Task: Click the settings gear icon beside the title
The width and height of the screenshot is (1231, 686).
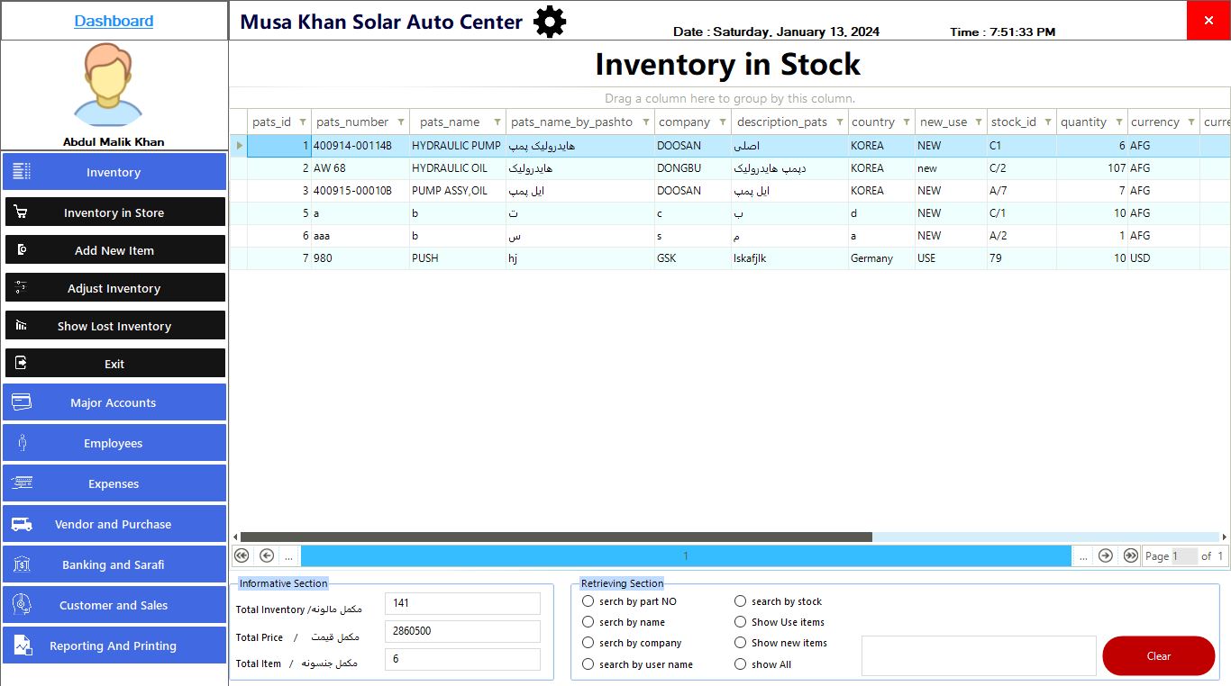Action: click(550, 22)
